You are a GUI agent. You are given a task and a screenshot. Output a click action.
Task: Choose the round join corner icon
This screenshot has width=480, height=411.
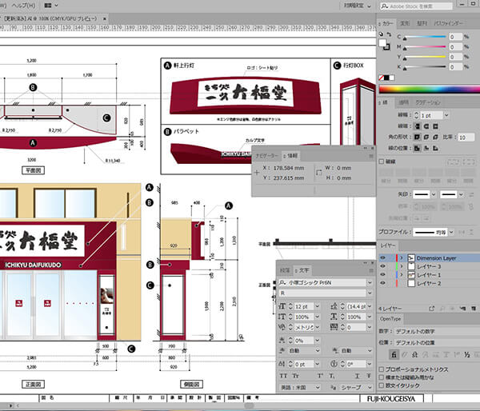(x=426, y=137)
